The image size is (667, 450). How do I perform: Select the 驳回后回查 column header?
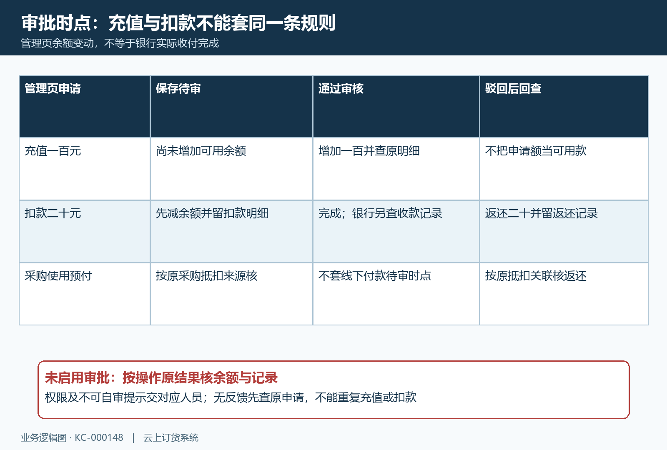click(564, 107)
